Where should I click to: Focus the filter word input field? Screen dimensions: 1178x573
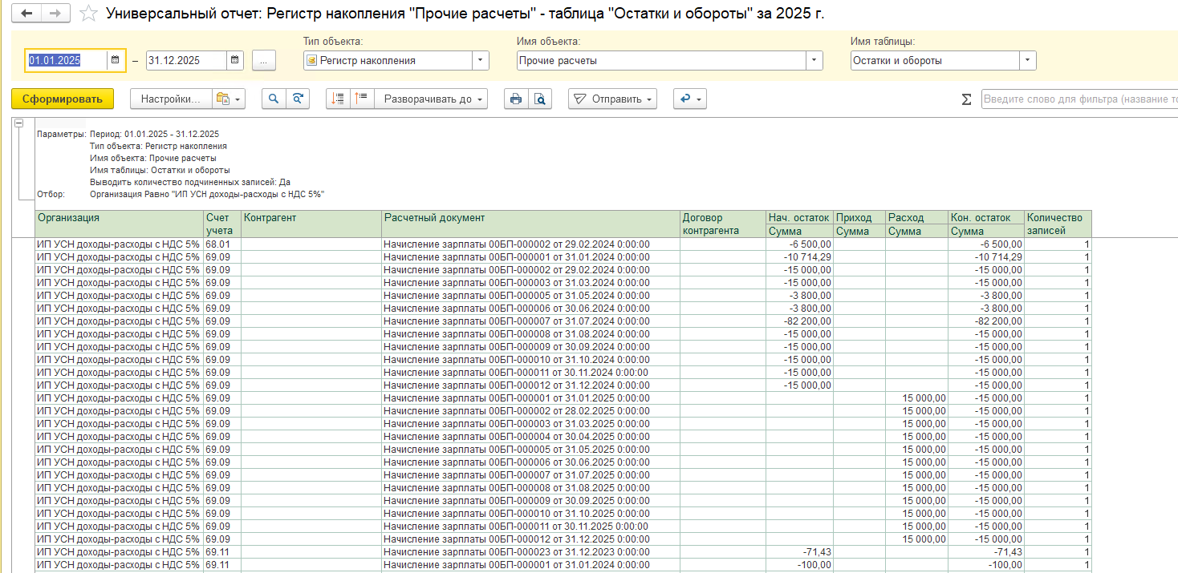click(1079, 99)
